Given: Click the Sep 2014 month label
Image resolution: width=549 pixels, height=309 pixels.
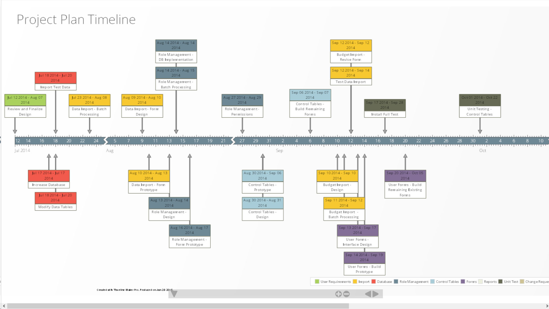Looking at the screenshot, I should coord(279,150).
